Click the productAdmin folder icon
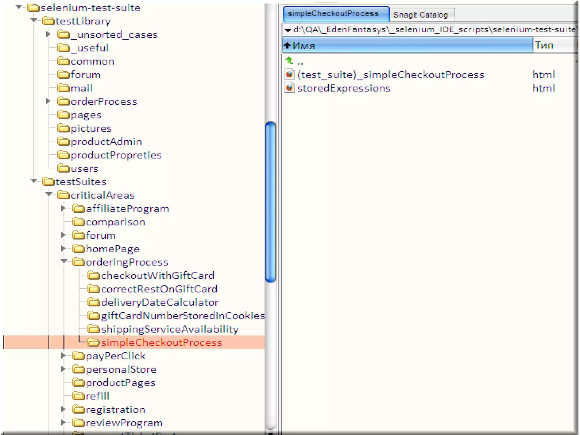The height and width of the screenshot is (435, 580). pyautogui.click(x=63, y=141)
